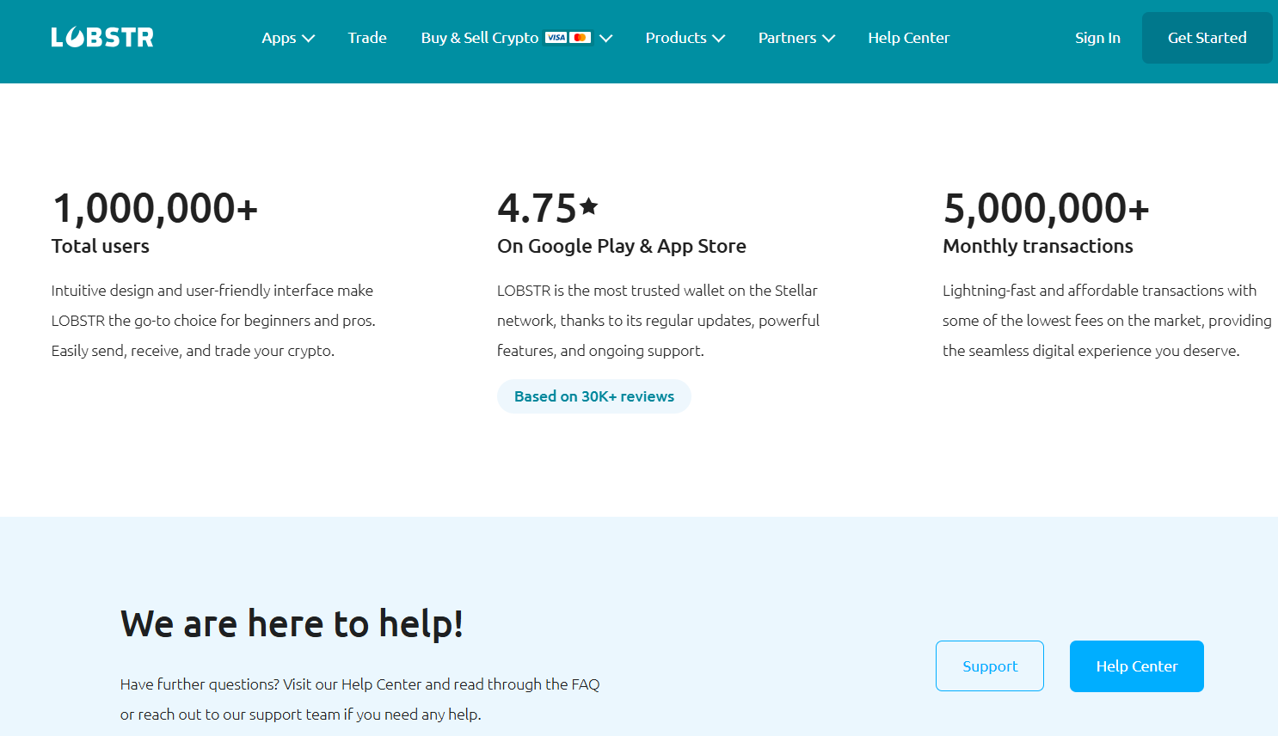This screenshot has height=736, width=1278.
Task: Go to the Trade page
Action: (x=367, y=38)
